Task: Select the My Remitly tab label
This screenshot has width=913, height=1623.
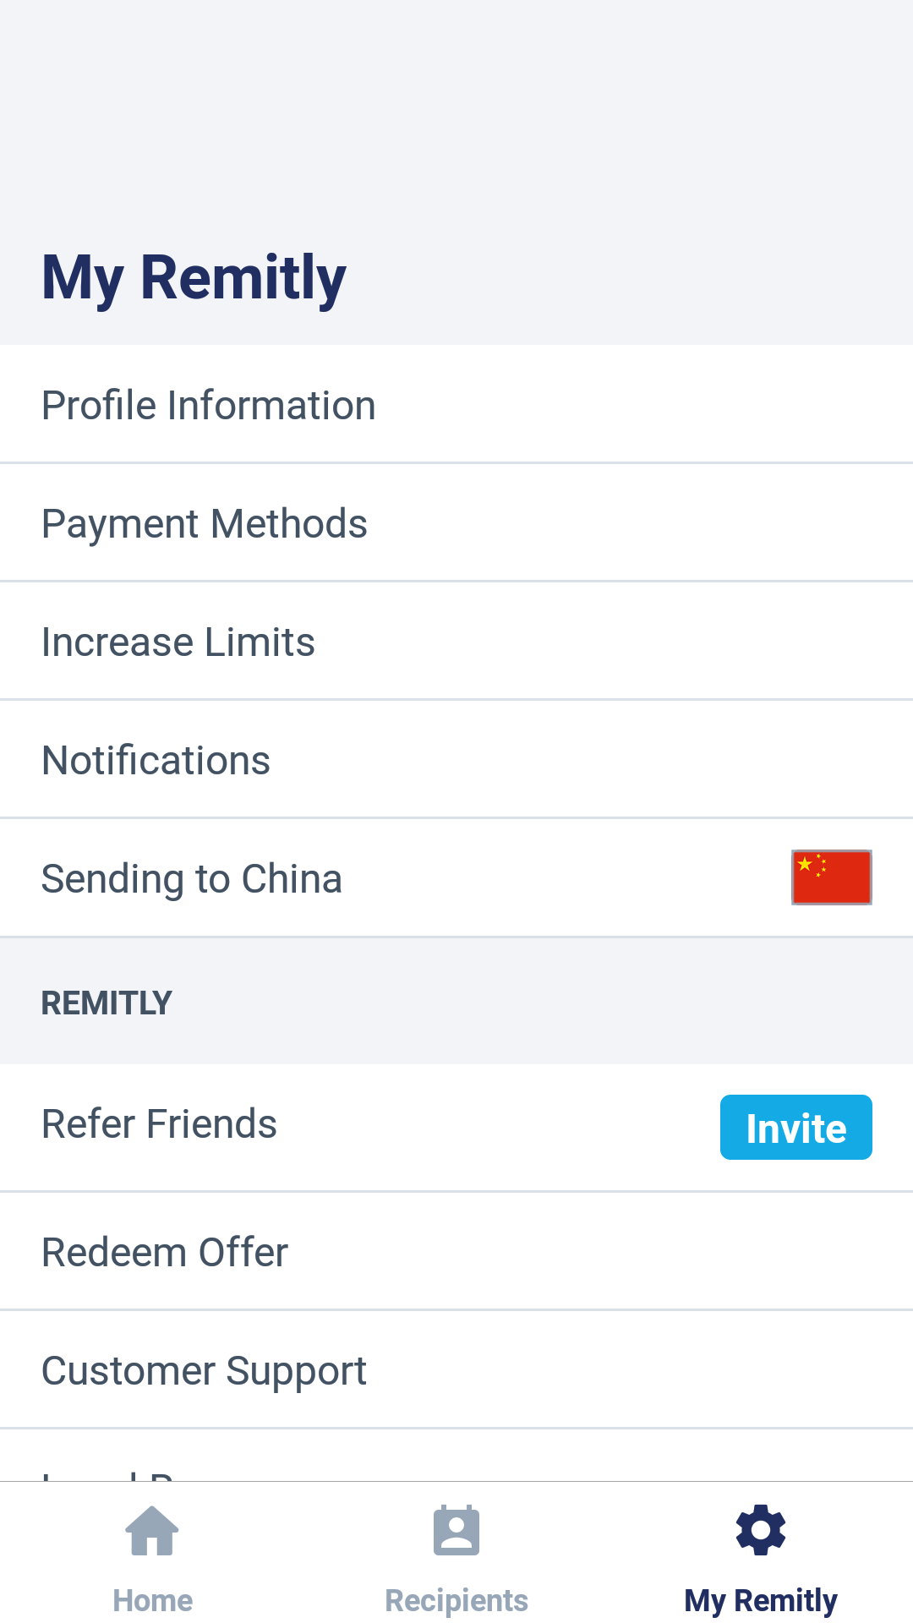Action: (x=761, y=1600)
